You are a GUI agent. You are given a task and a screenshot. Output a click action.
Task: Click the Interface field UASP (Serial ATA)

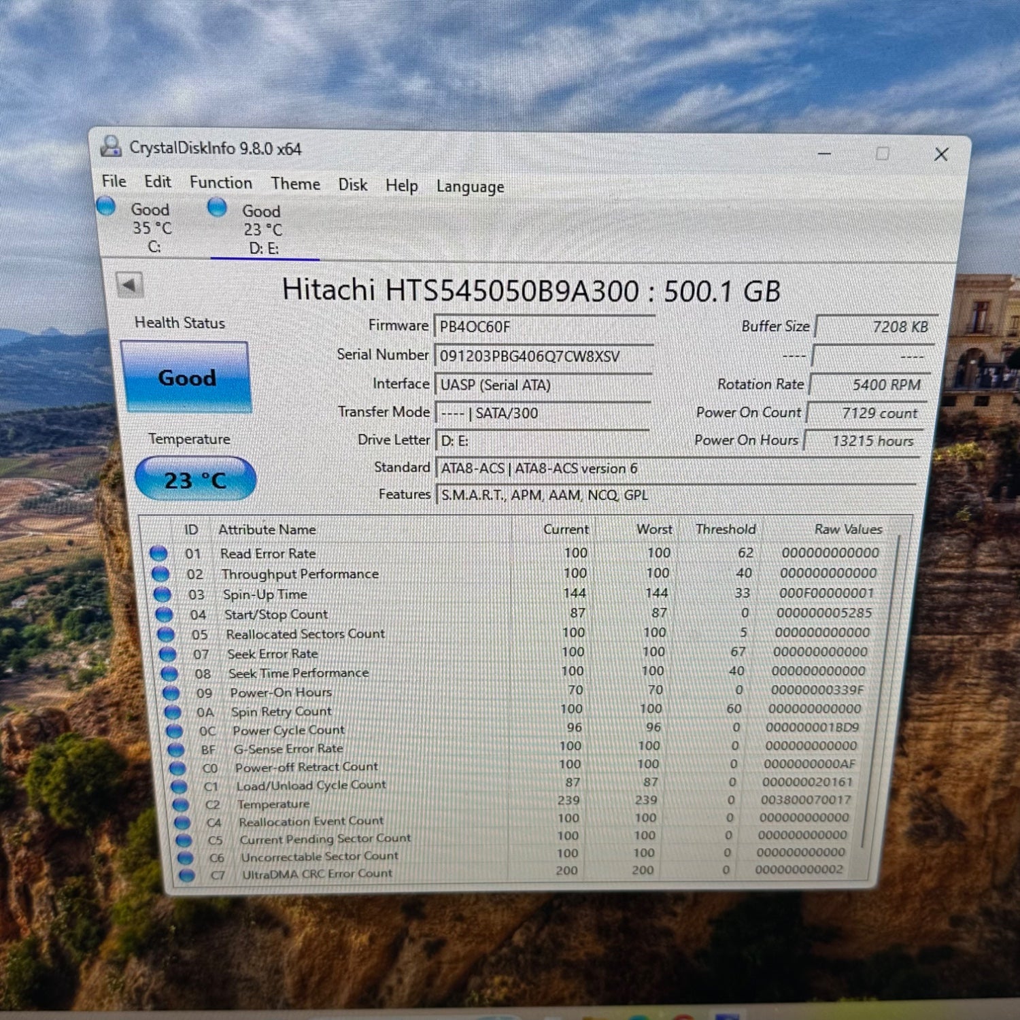pyautogui.click(x=543, y=385)
